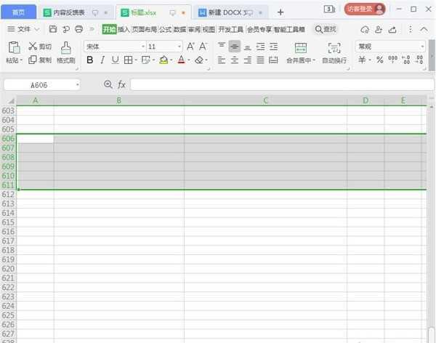Click the percent style icon
Viewport: 436px width, 343px height.
pyautogui.click(x=379, y=60)
